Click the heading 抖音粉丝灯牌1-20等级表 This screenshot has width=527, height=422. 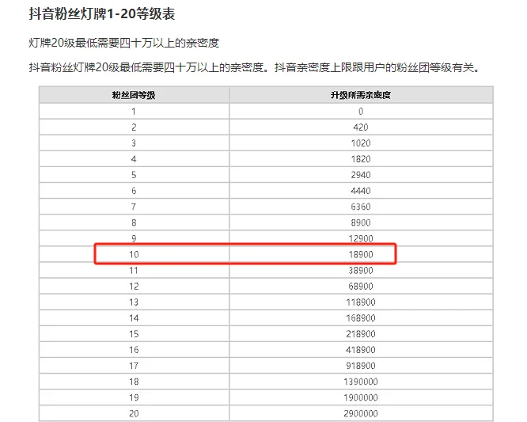point(102,14)
